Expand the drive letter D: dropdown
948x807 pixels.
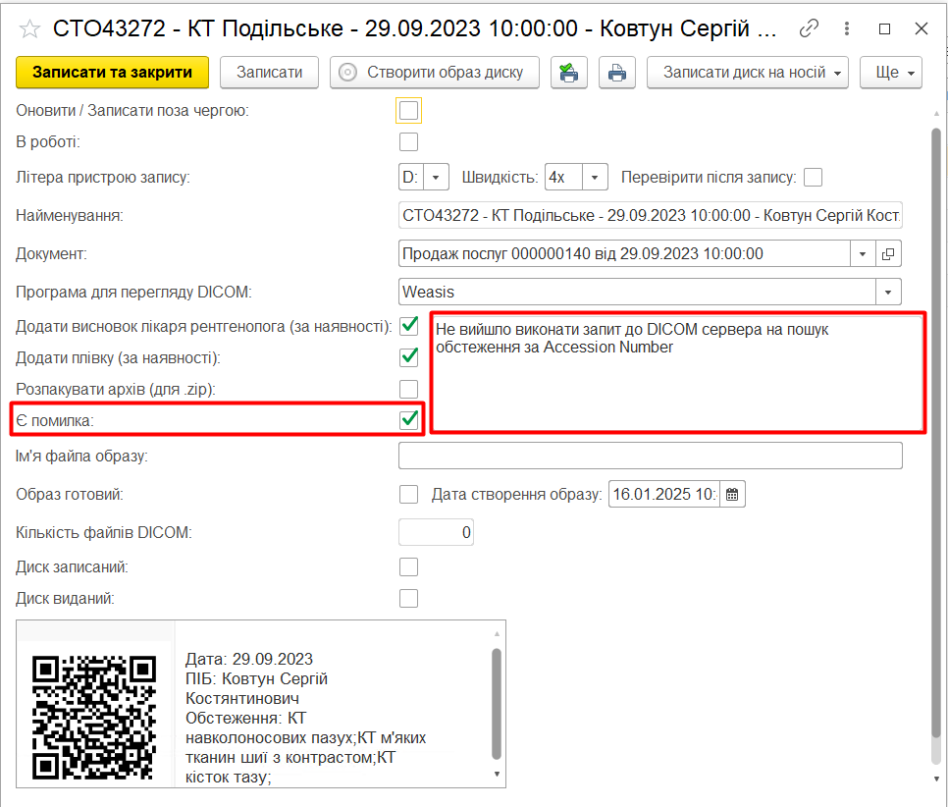437,178
